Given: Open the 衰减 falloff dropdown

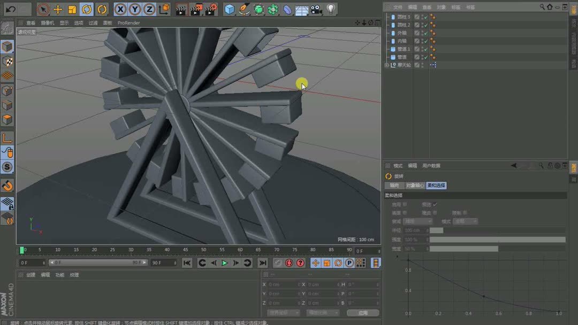Looking at the screenshot, I should [x=419, y=221].
